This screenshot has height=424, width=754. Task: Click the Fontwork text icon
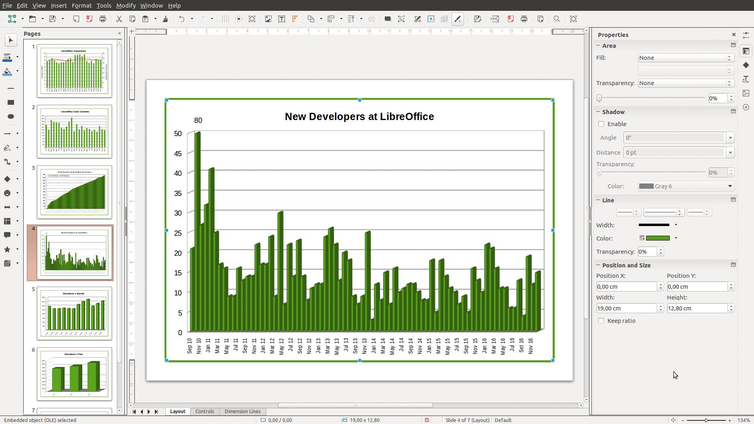tap(295, 19)
